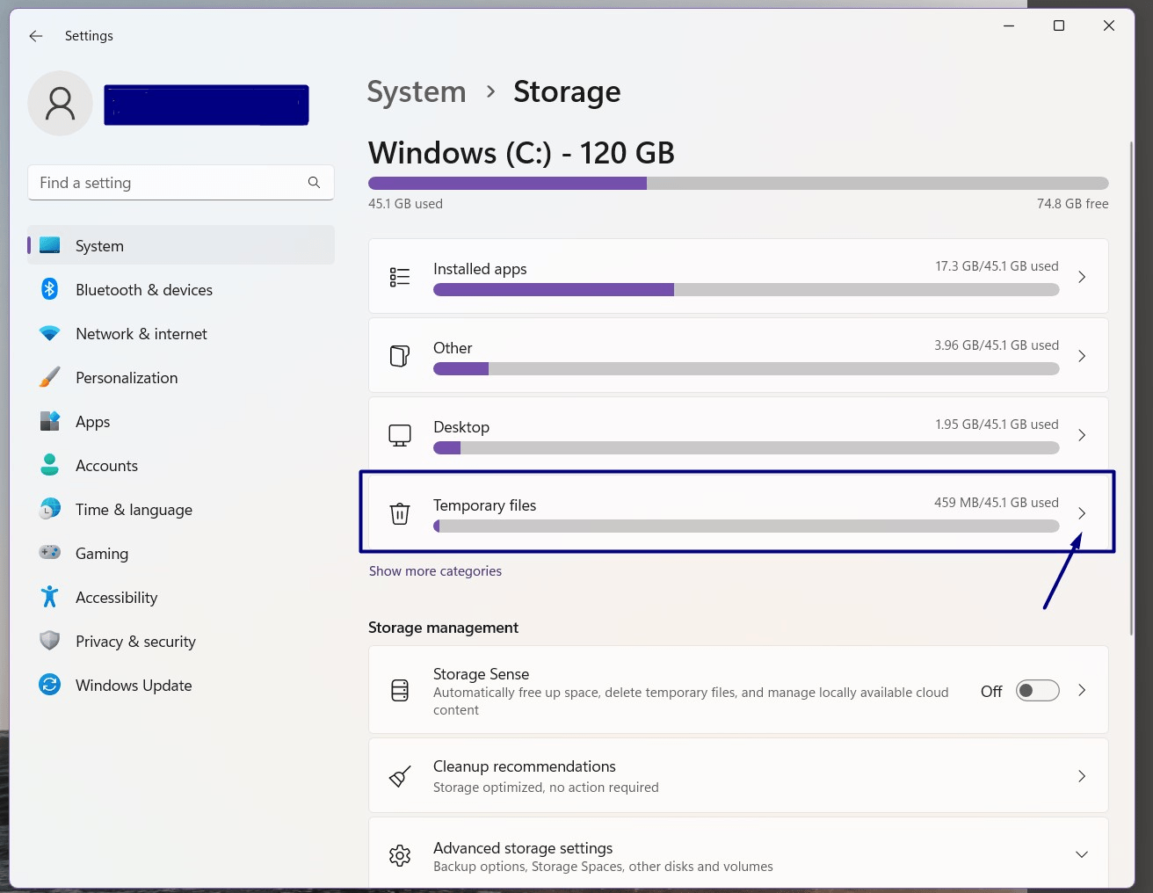Viewport: 1153px width, 893px height.
Task: Select System in the sidebar
Action: click(181, 245)
